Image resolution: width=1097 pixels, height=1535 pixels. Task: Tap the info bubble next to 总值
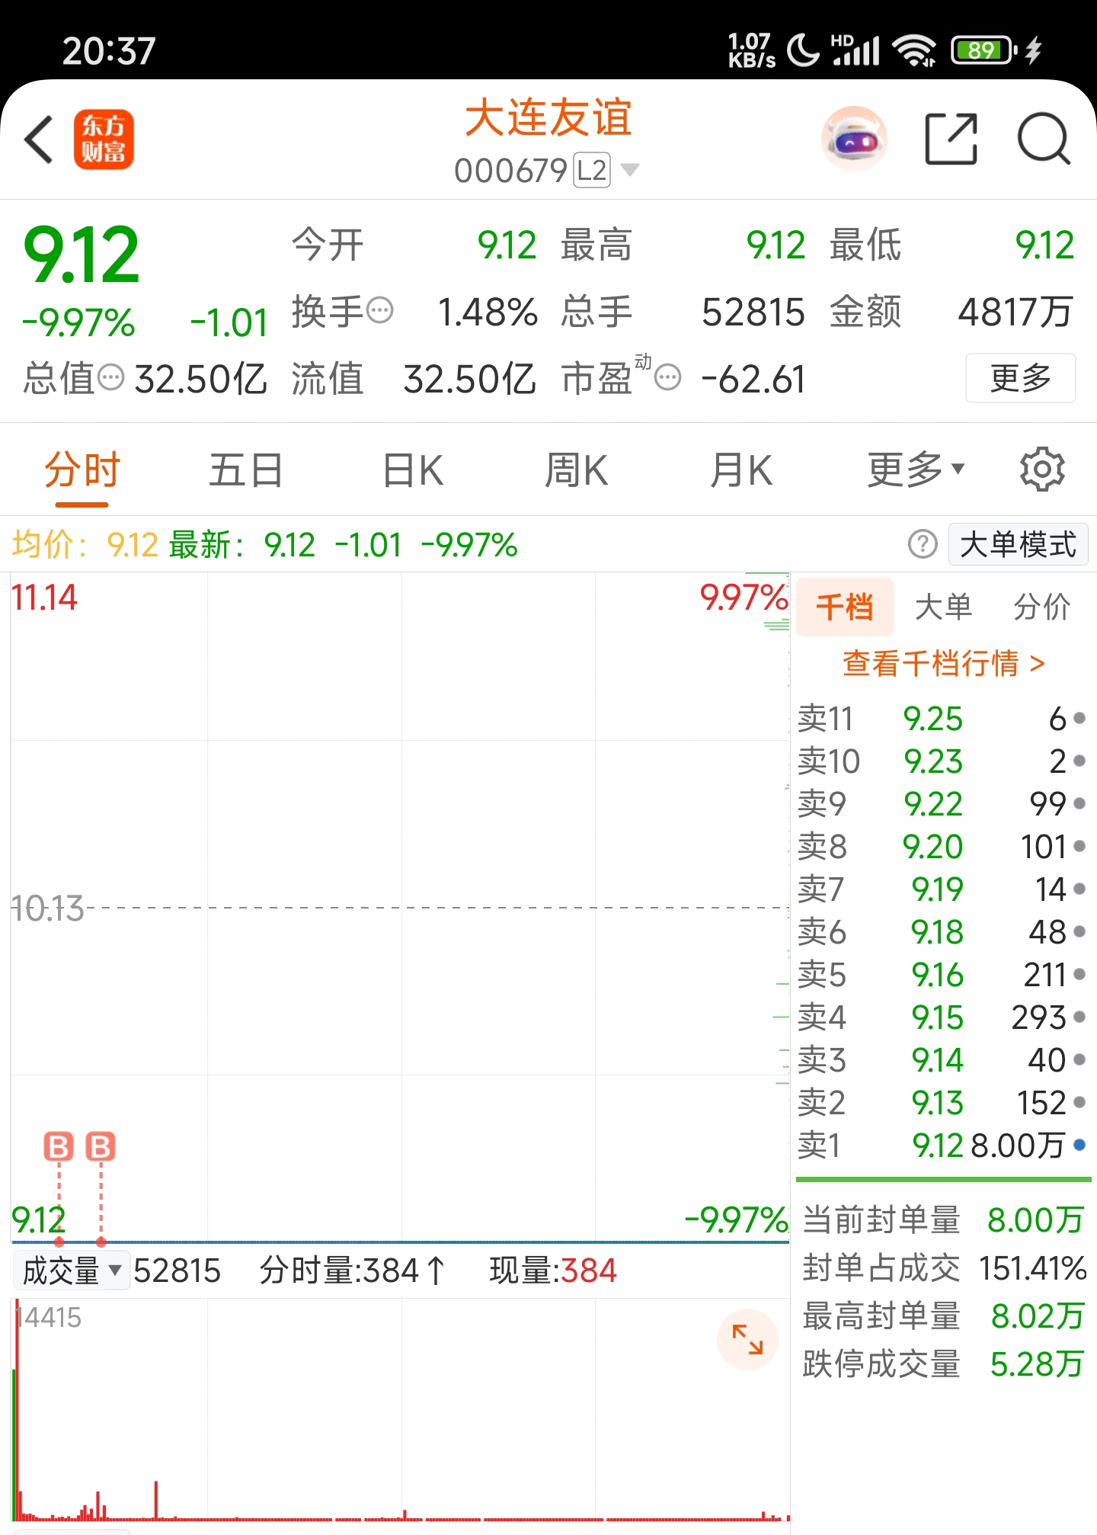[111, 377]
